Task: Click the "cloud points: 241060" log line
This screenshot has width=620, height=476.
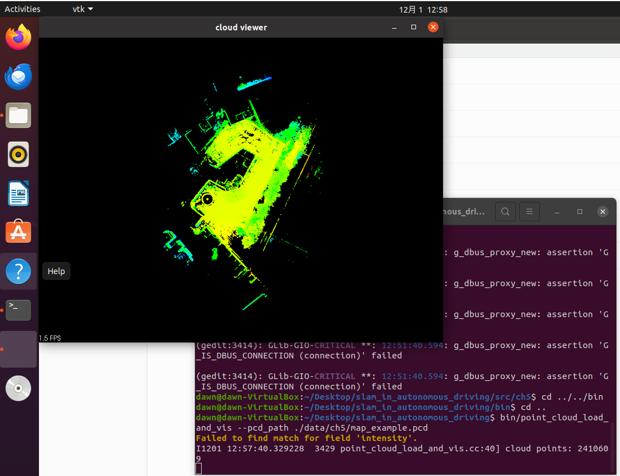Action: tap(402, 454)
